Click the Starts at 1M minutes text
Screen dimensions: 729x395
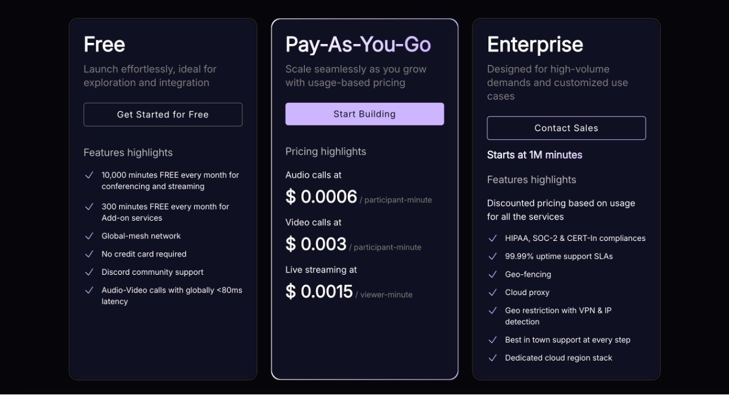coord(534,155)
